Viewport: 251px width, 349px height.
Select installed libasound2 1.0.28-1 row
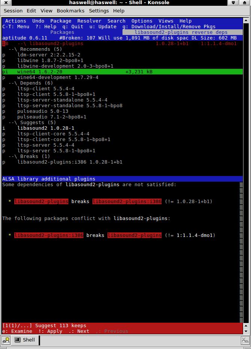[122, 128]
